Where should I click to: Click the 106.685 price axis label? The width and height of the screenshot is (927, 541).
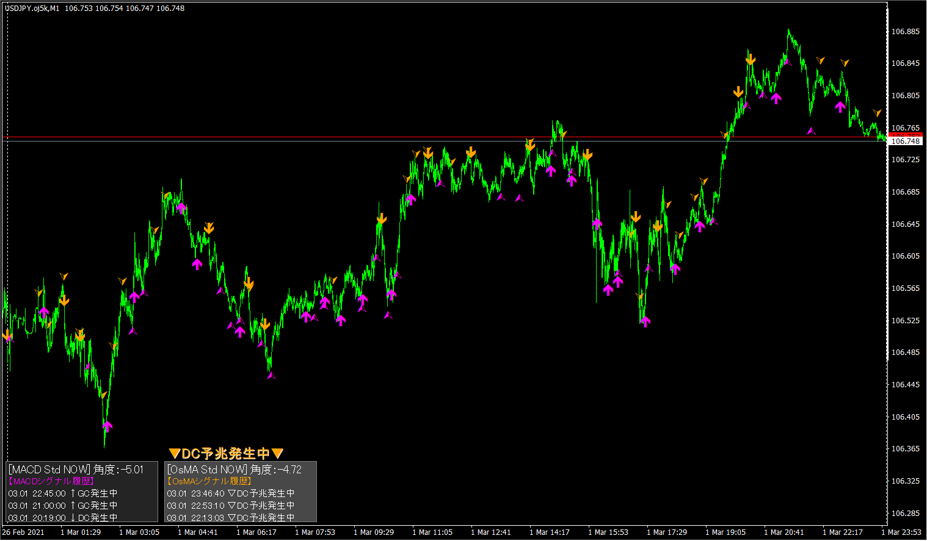point(906,192)
